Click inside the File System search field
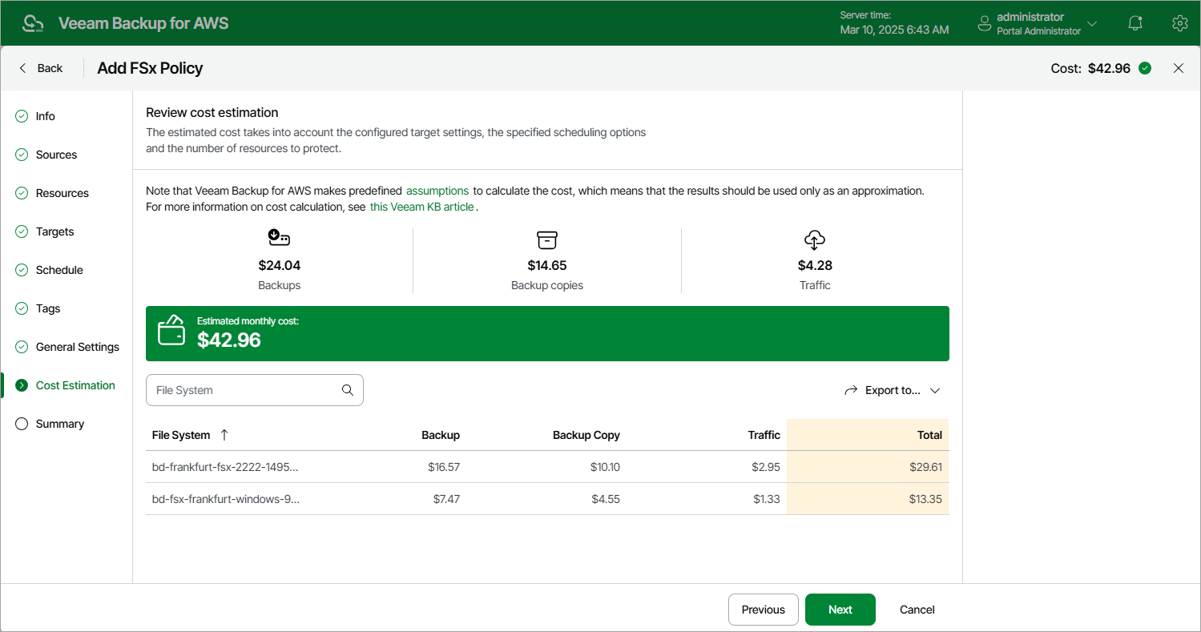 click(240, 390)
